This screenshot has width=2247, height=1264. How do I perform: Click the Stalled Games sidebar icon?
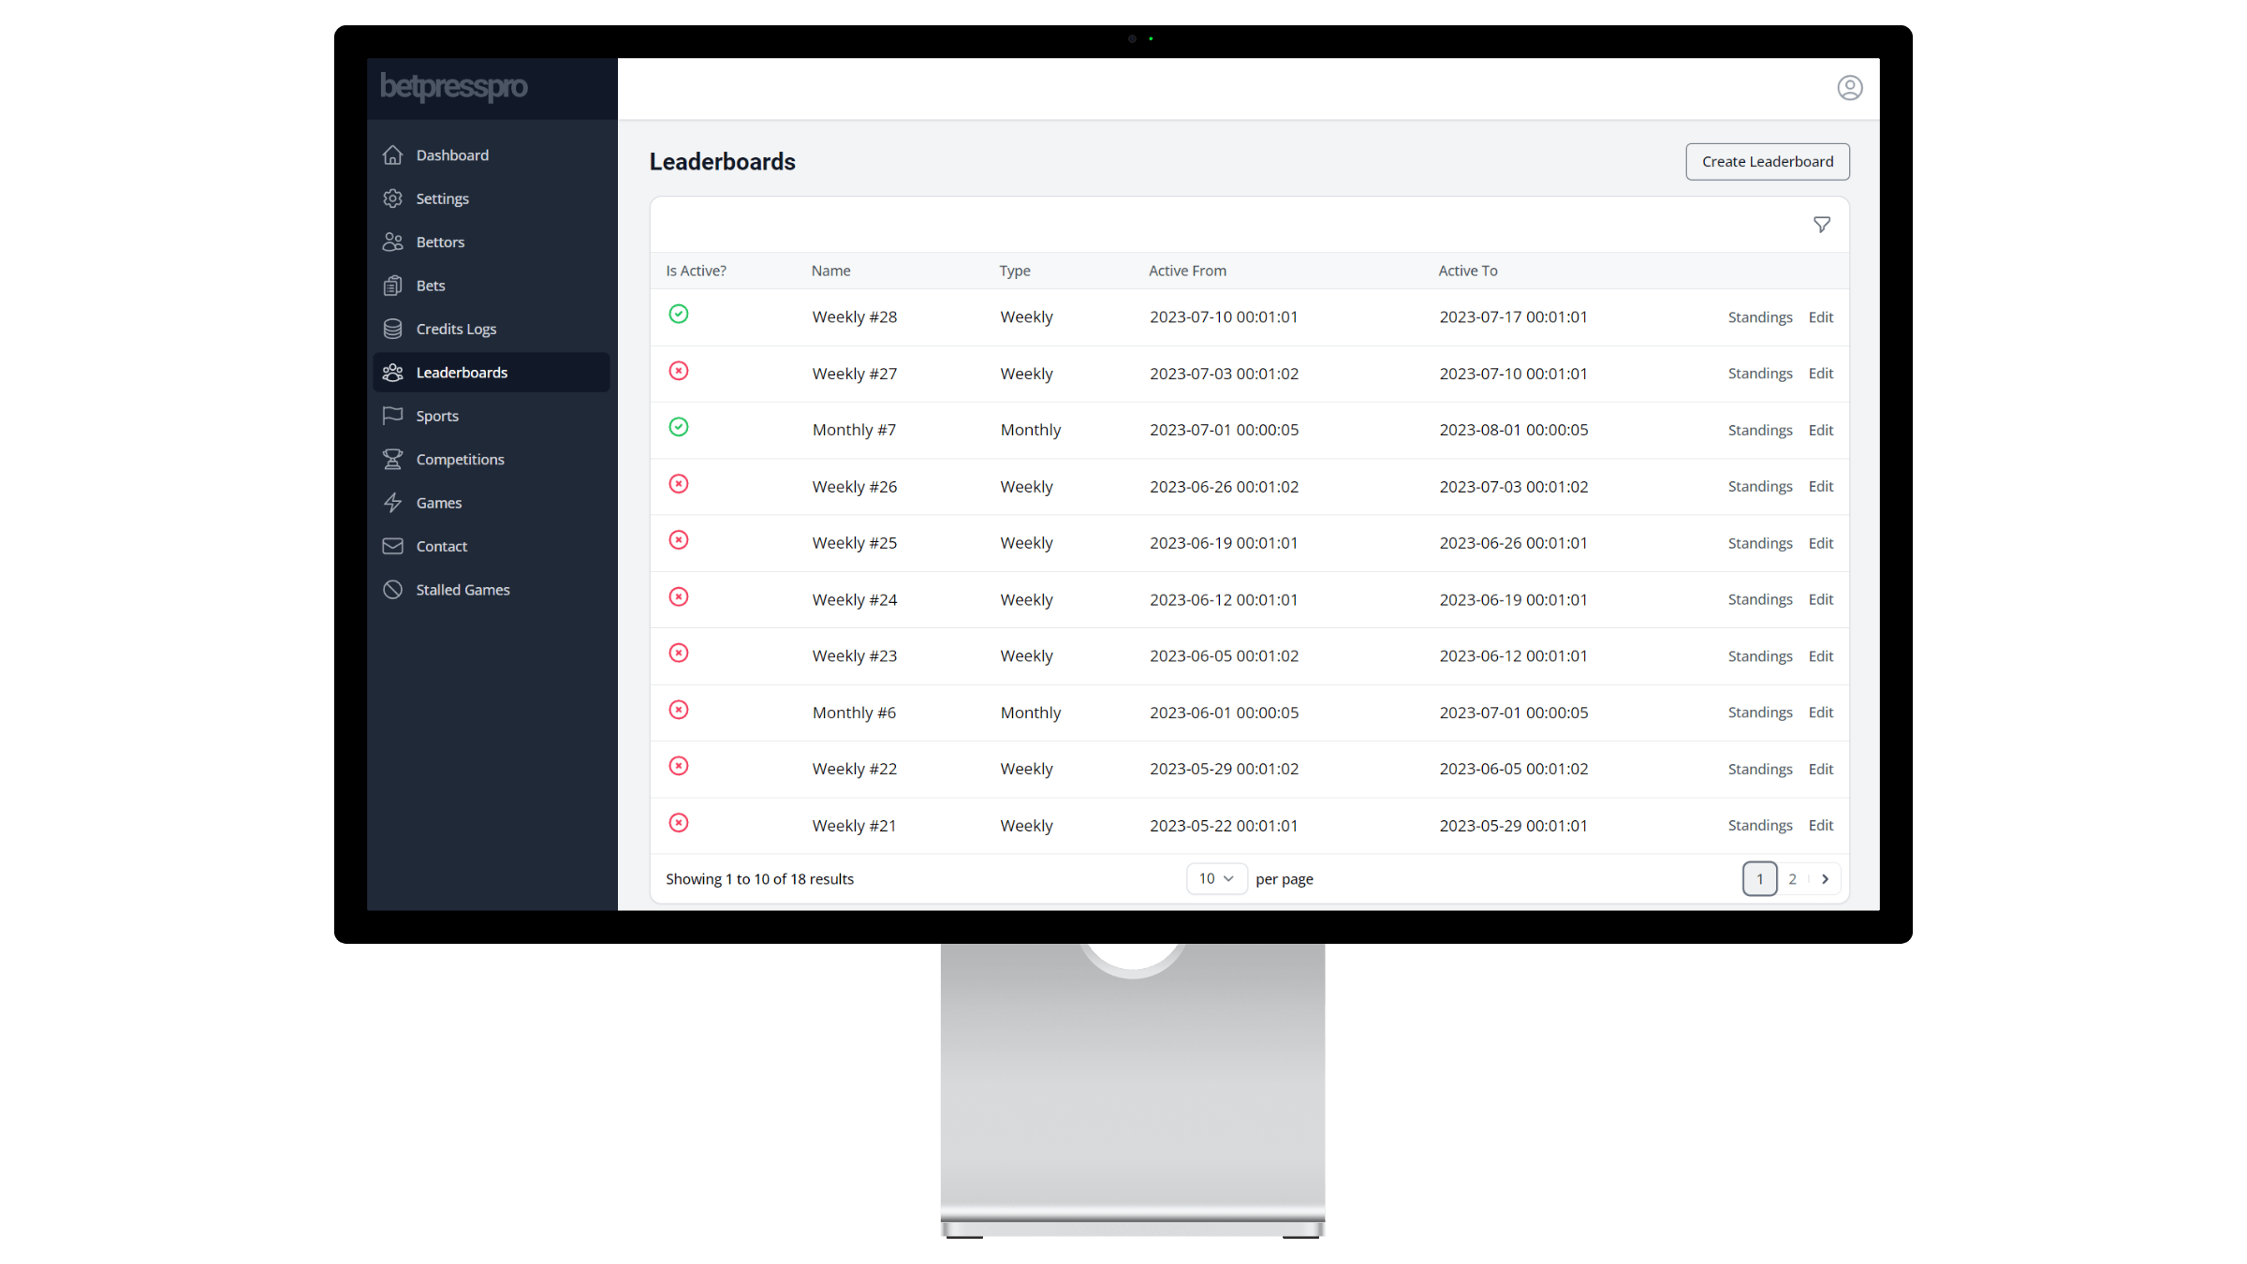(393, 590)
